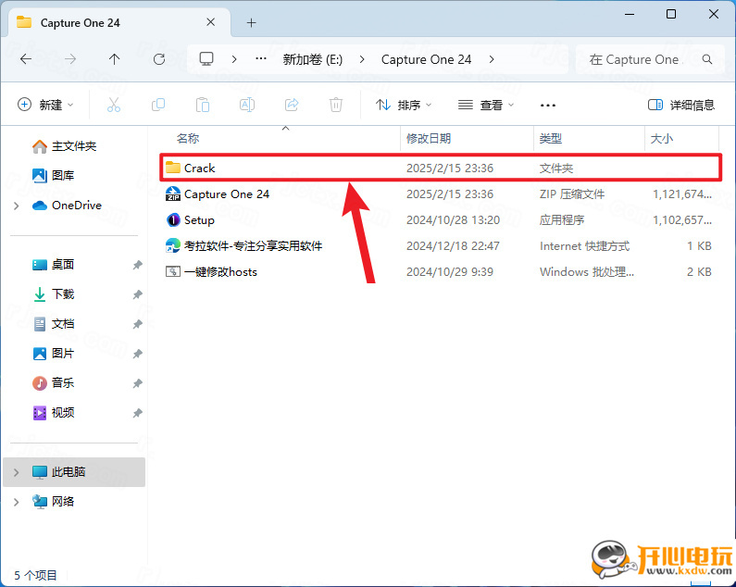Unpin 桌面 using its pin icon
Image resolution: width=736 pixels, height=587 pixels.
coord(137,265)
